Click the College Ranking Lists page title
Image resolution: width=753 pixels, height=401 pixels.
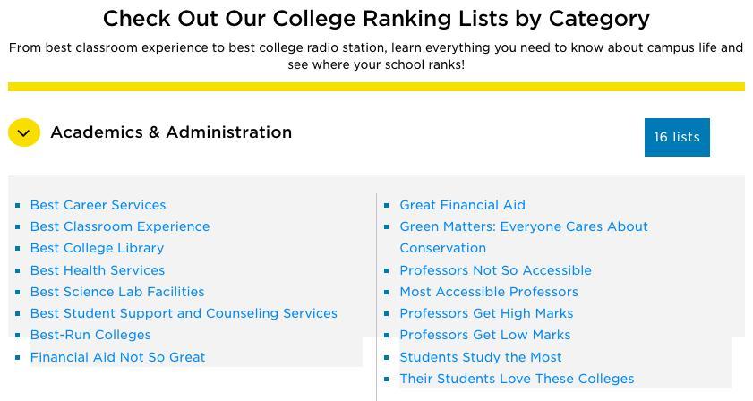point(376,19)
